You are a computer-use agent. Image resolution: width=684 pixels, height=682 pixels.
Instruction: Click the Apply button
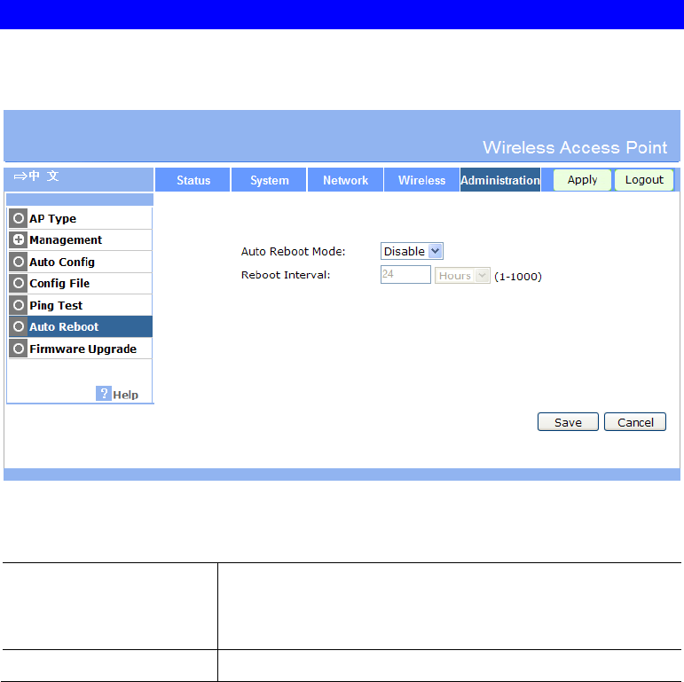tap(582, 180)
